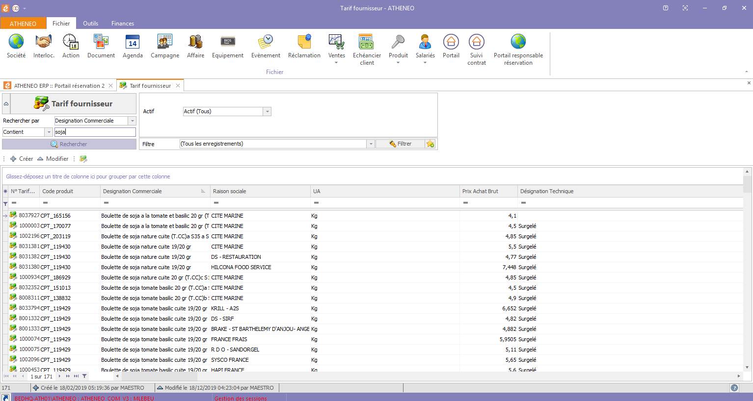The height and width of the screenshot is (401, 753).
Task: Open the Action module
Action: pos(71,46)
